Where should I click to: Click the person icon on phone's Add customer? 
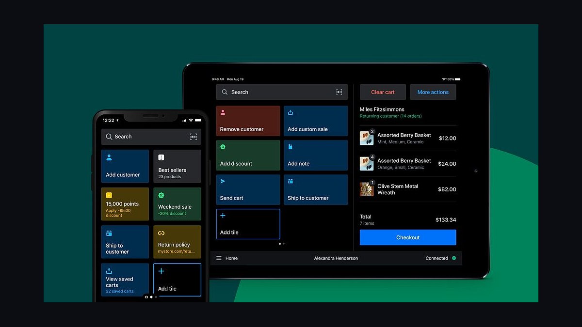pos(109,157)
